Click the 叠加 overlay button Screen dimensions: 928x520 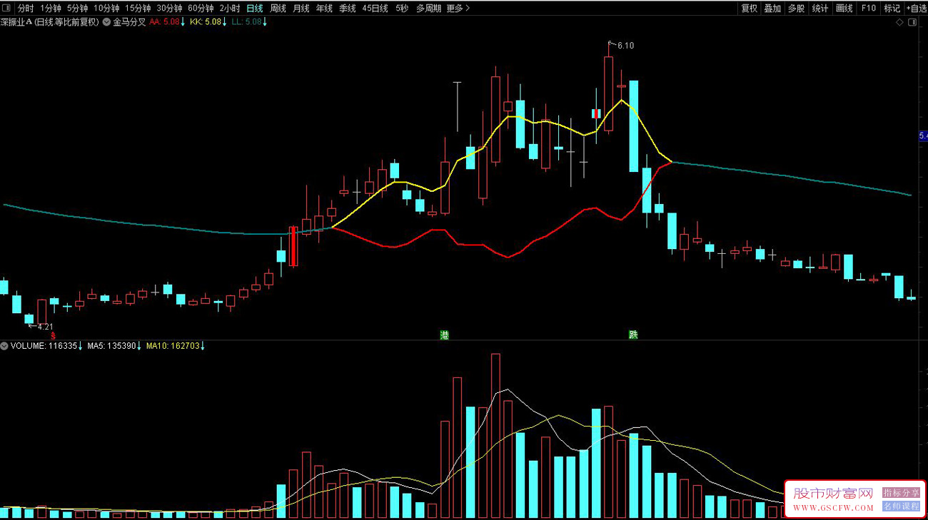pyautogui.click(x=772, y=9)
